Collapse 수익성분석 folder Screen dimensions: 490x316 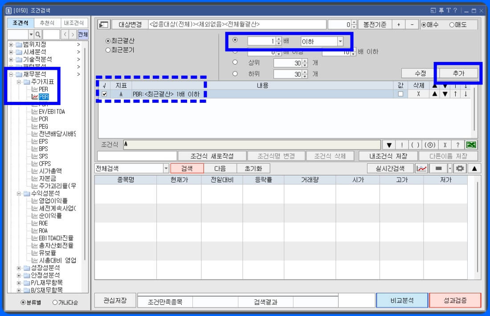[x=19, y=194]
